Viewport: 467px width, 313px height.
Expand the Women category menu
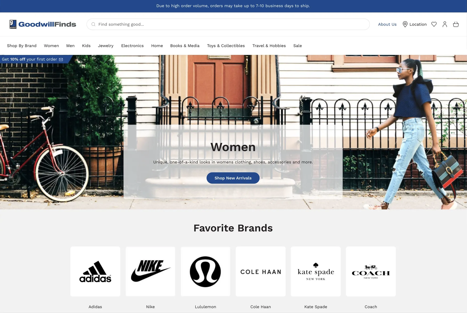(51, 46)
